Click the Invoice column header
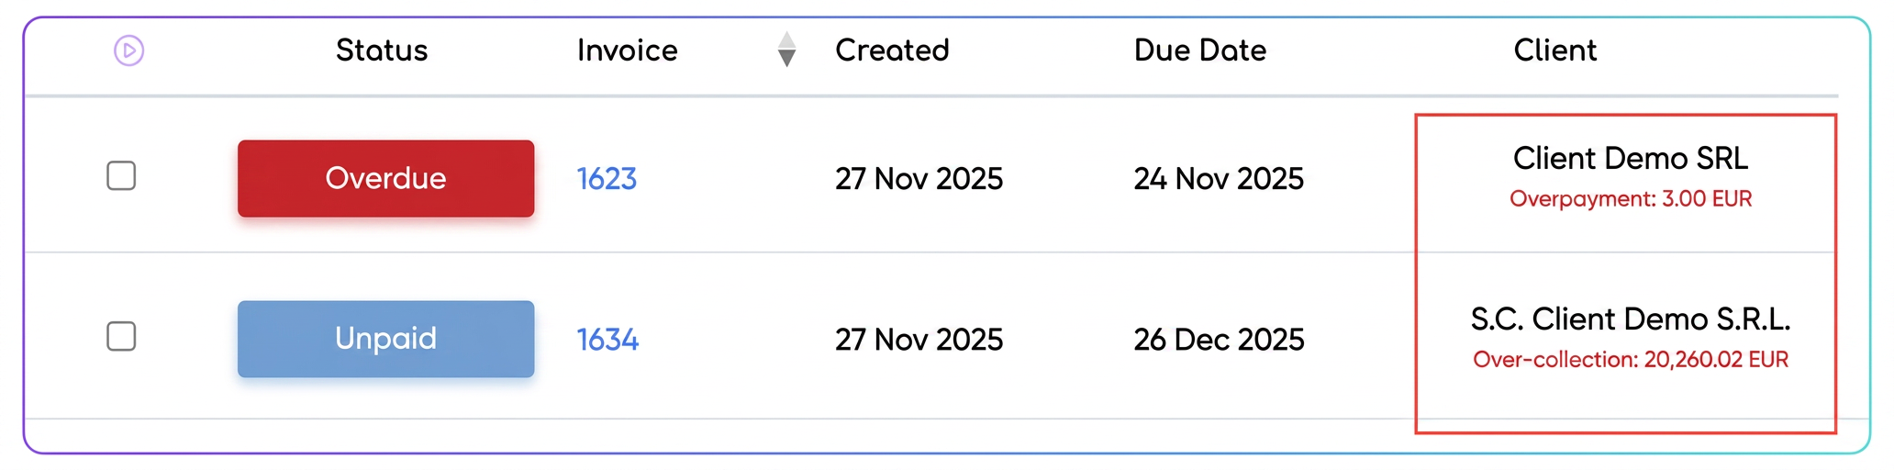Viewport: 1894px width, 470px height. [628, 50]
